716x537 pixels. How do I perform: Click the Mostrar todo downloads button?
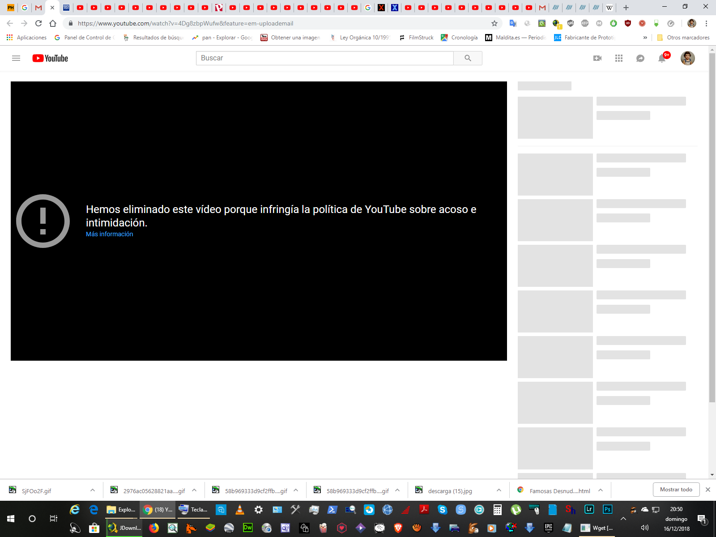pyautogui.click(x=676, y=490)
